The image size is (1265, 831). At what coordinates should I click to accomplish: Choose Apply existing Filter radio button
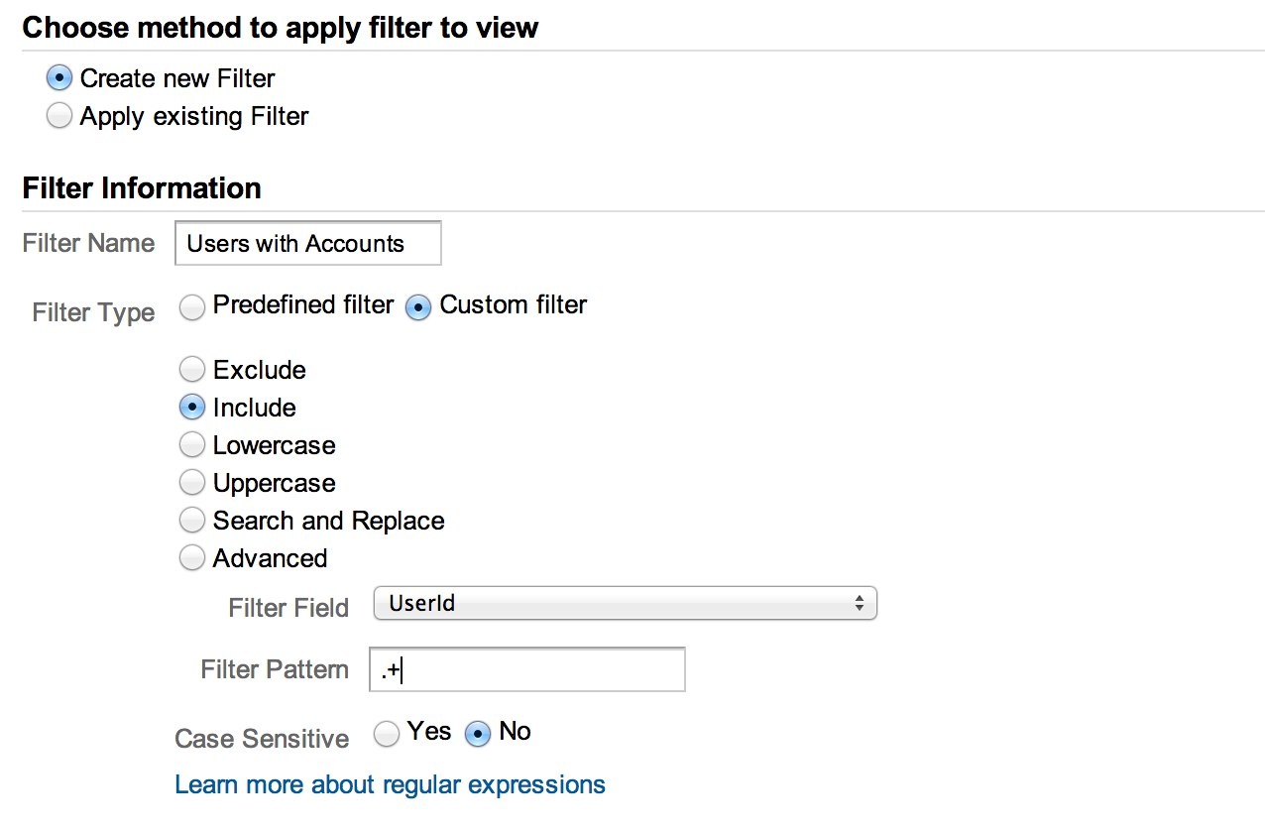[59, 117]
